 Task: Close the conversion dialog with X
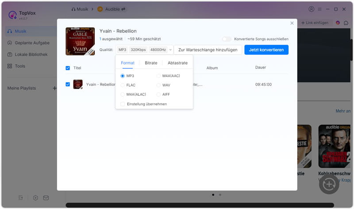coord(292,23)
